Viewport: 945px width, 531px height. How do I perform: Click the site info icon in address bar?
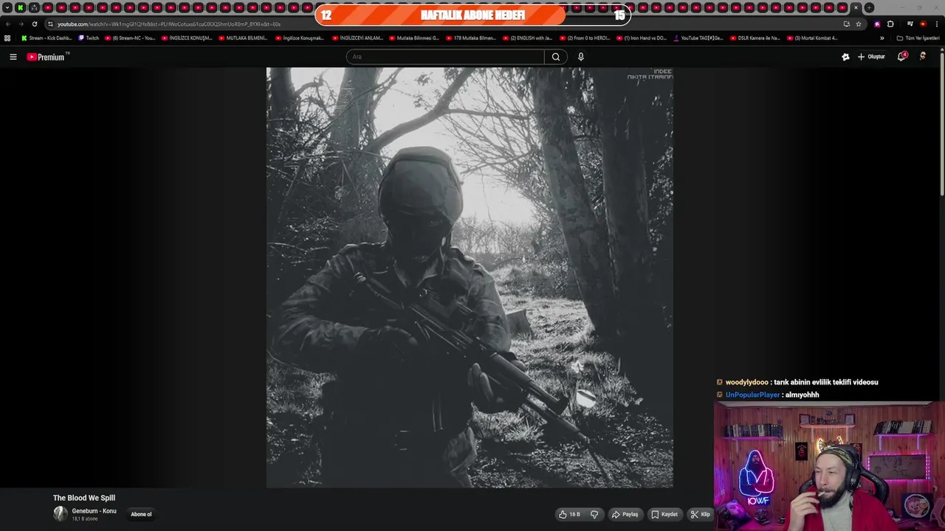point(51,24)
